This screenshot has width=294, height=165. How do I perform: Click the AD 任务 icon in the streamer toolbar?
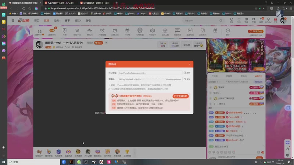(190, 32)
